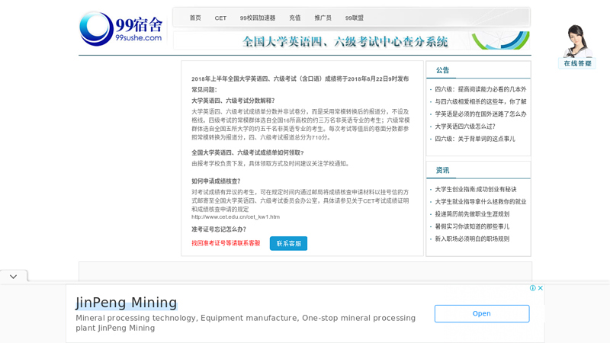610x343 pixels.
Task: Open notice 学英语是必须的在国外迷路了怎么办
Action: coord(480,114)
